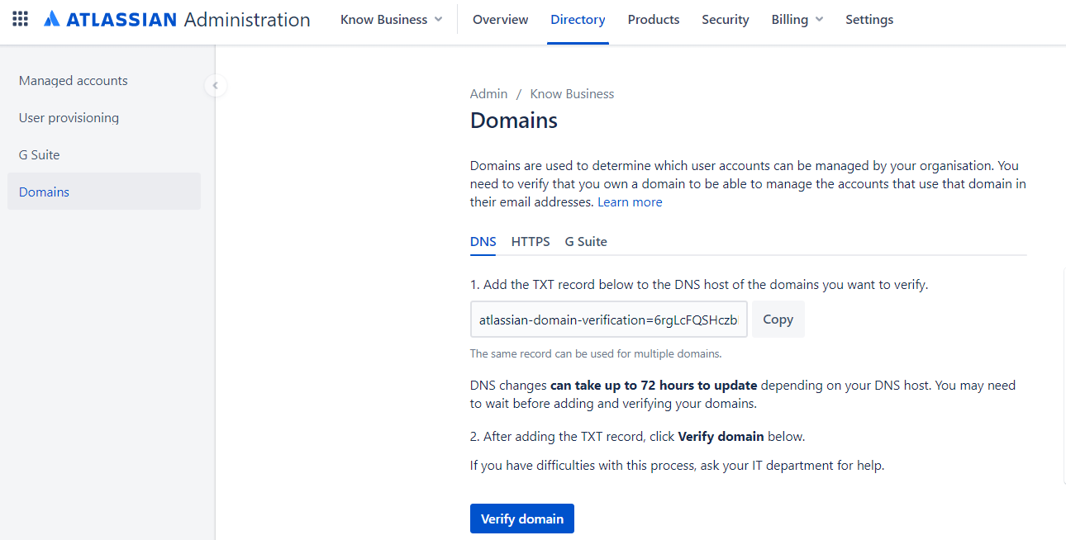Navigate to the Security page

click(x=725, y=20)
